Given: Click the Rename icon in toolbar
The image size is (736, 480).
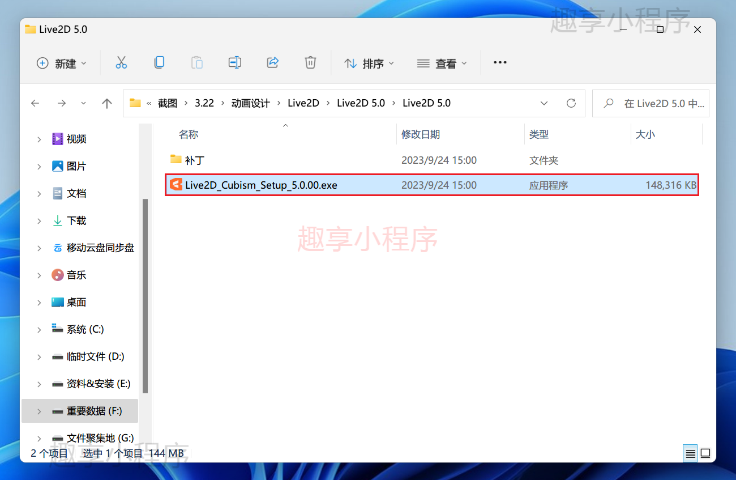Looking at the screenshot, I should (x=235, y=63).
